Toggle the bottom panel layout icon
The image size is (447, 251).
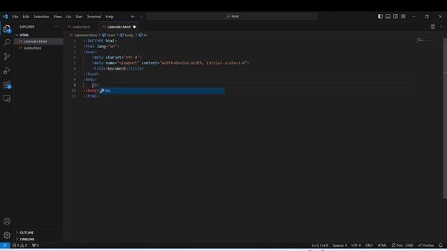(388, 17)
